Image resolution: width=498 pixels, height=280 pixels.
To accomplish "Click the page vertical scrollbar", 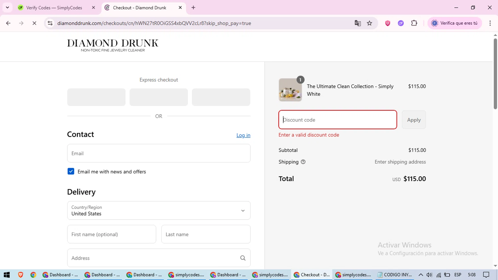I will tap(495, 74).
